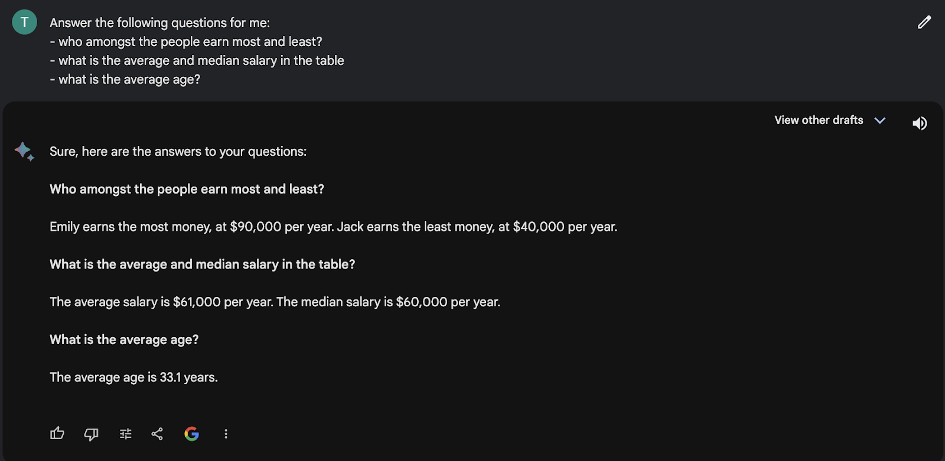Click the Bard sparkle logo
The height and width of the screenshot is (461, 945).
pyautogui.click(x=24, y=151)
